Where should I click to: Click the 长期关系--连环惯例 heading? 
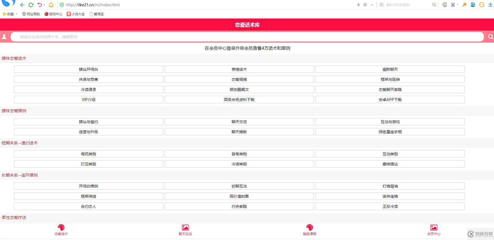click(x=20, y=175)
